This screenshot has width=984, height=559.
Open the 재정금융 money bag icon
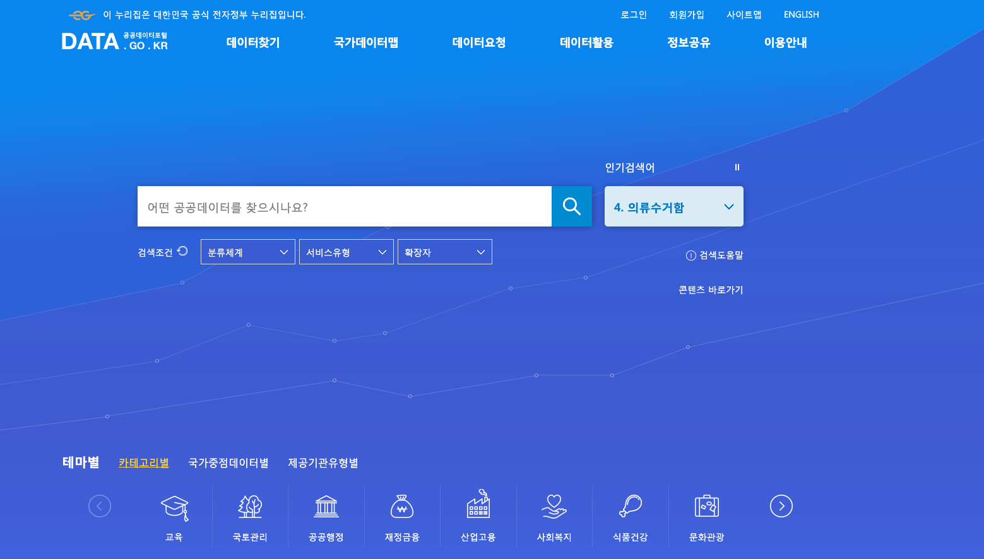tap(402, 506)
